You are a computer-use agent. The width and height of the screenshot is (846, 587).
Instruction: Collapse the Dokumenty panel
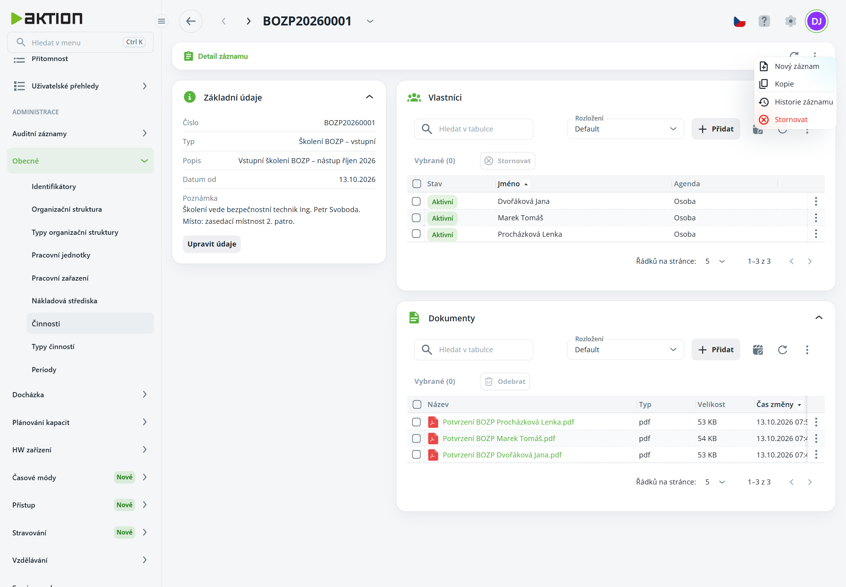coord(819,318)
